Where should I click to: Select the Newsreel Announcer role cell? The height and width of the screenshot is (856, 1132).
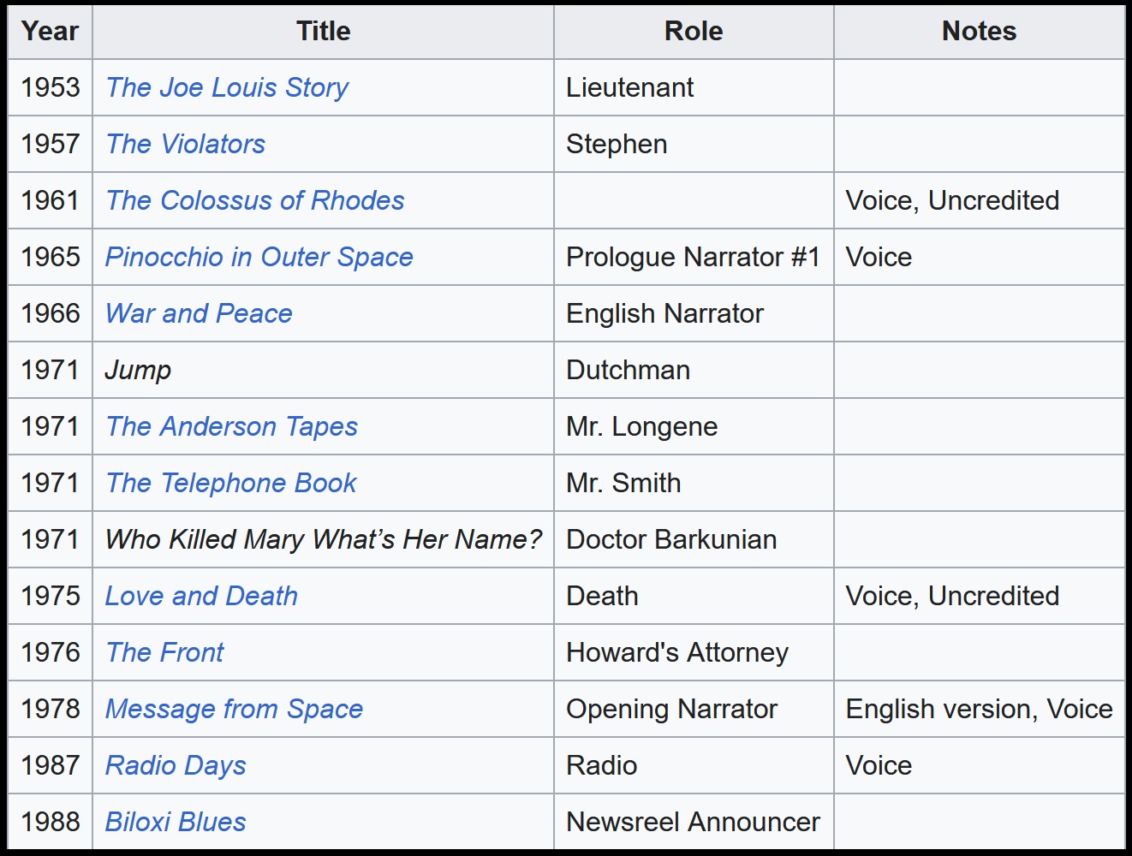[693, 822]
